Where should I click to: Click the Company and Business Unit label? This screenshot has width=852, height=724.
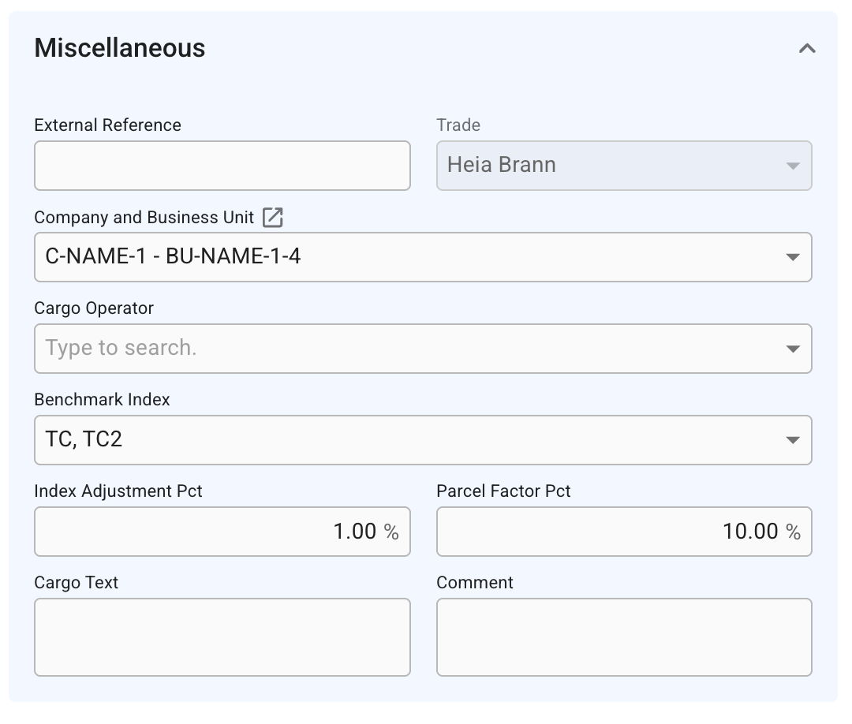click(x=144, y=218)
